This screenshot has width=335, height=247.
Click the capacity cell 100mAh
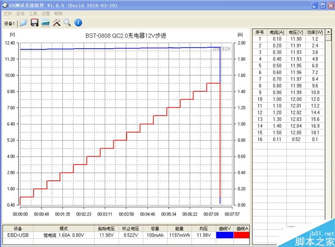pyautogui.click(x=155, y=235)
